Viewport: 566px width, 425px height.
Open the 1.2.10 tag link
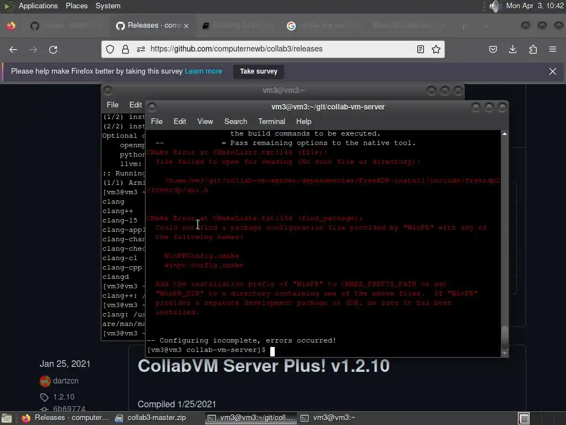(x=64, y=397)
